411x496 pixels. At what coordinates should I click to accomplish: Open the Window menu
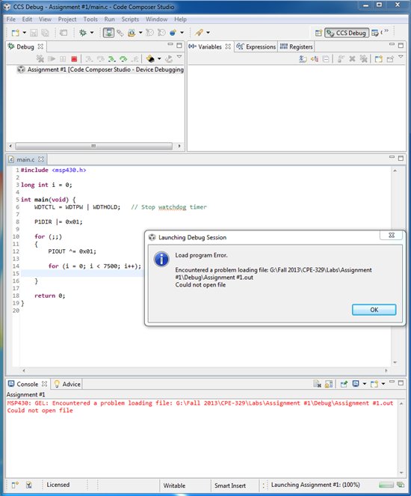tap(157, 19)
